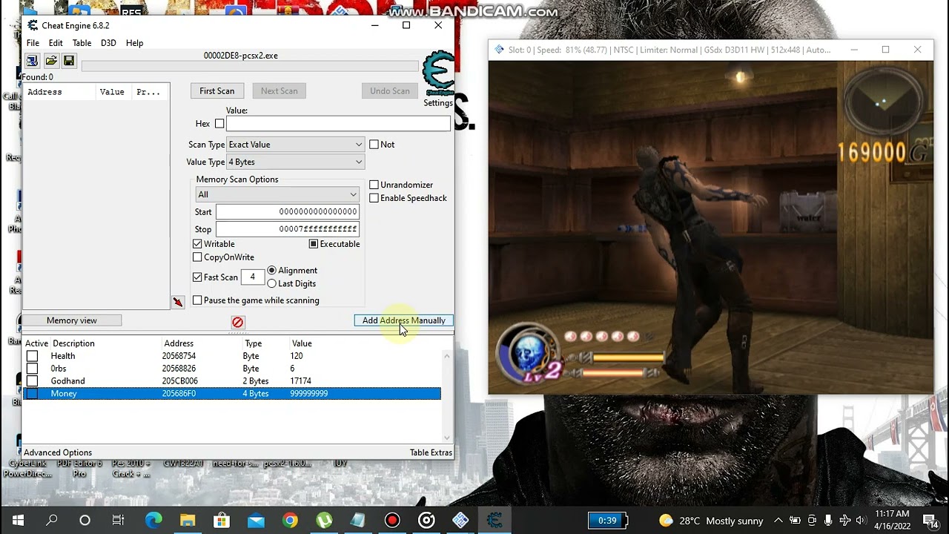Open File Explorer from taskbar
The image size is (949, 534).
coord(188,520)
